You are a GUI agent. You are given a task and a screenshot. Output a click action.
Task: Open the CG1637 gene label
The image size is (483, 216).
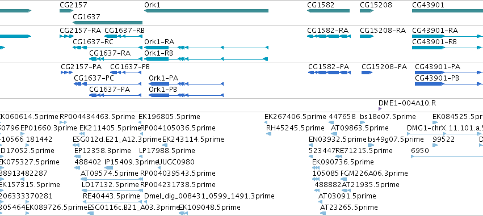(87, 16)
